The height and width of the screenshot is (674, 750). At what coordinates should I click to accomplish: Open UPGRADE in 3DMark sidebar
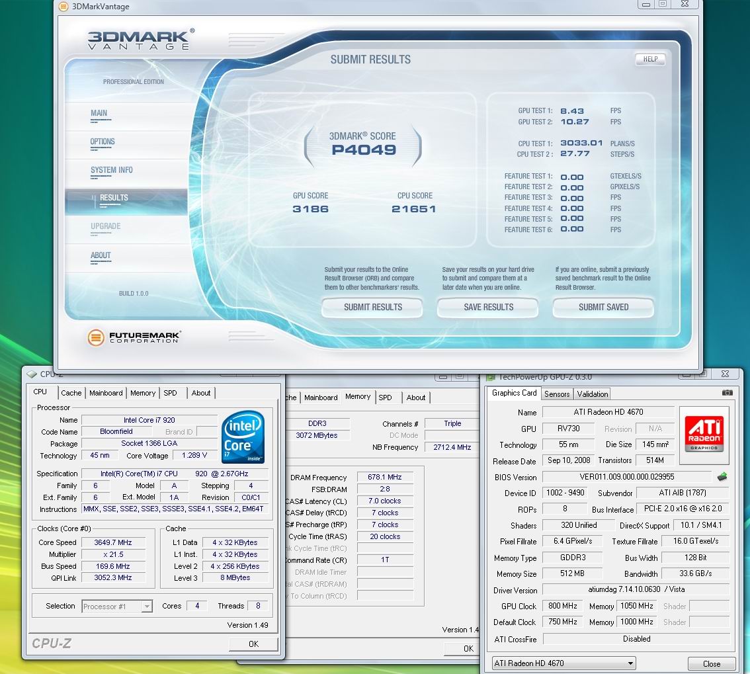pos(106,226)
